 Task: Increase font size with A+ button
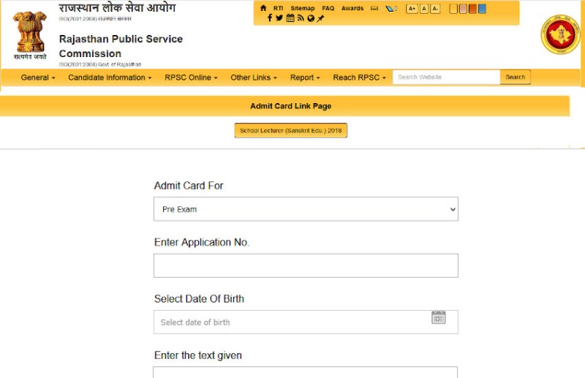[x=412, y=9]
